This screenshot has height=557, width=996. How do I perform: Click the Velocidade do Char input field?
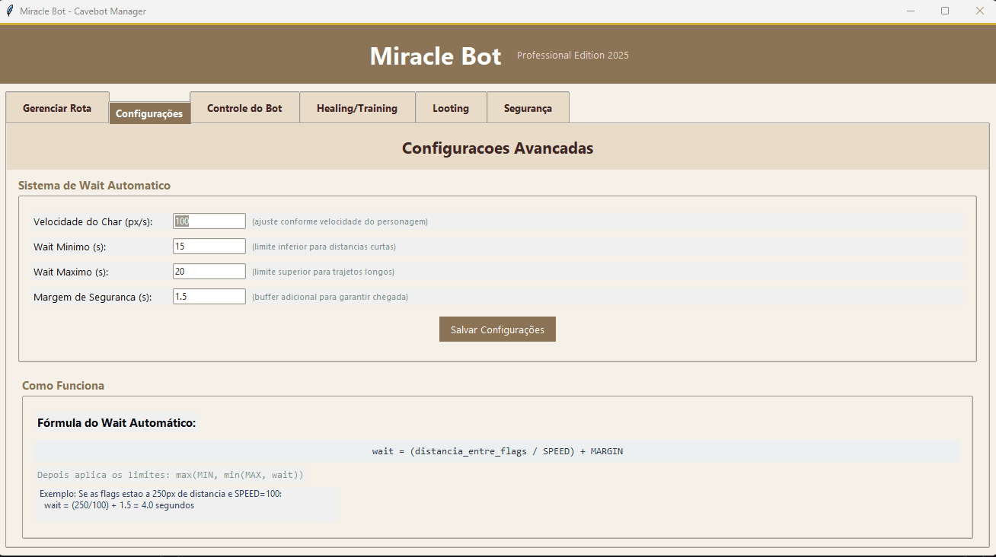209,221
